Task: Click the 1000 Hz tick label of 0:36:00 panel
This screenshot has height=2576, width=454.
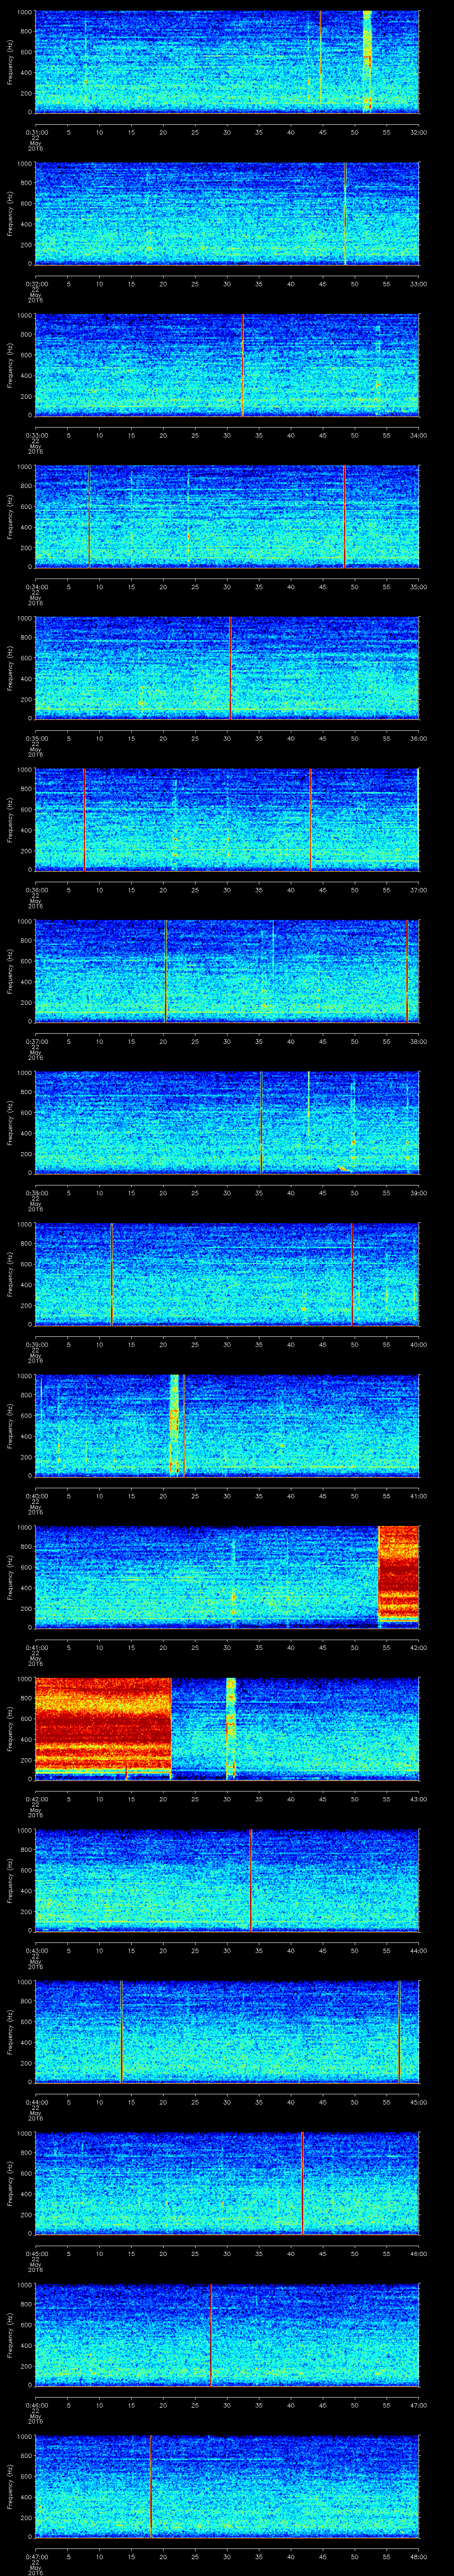Action: click(25, 771)
